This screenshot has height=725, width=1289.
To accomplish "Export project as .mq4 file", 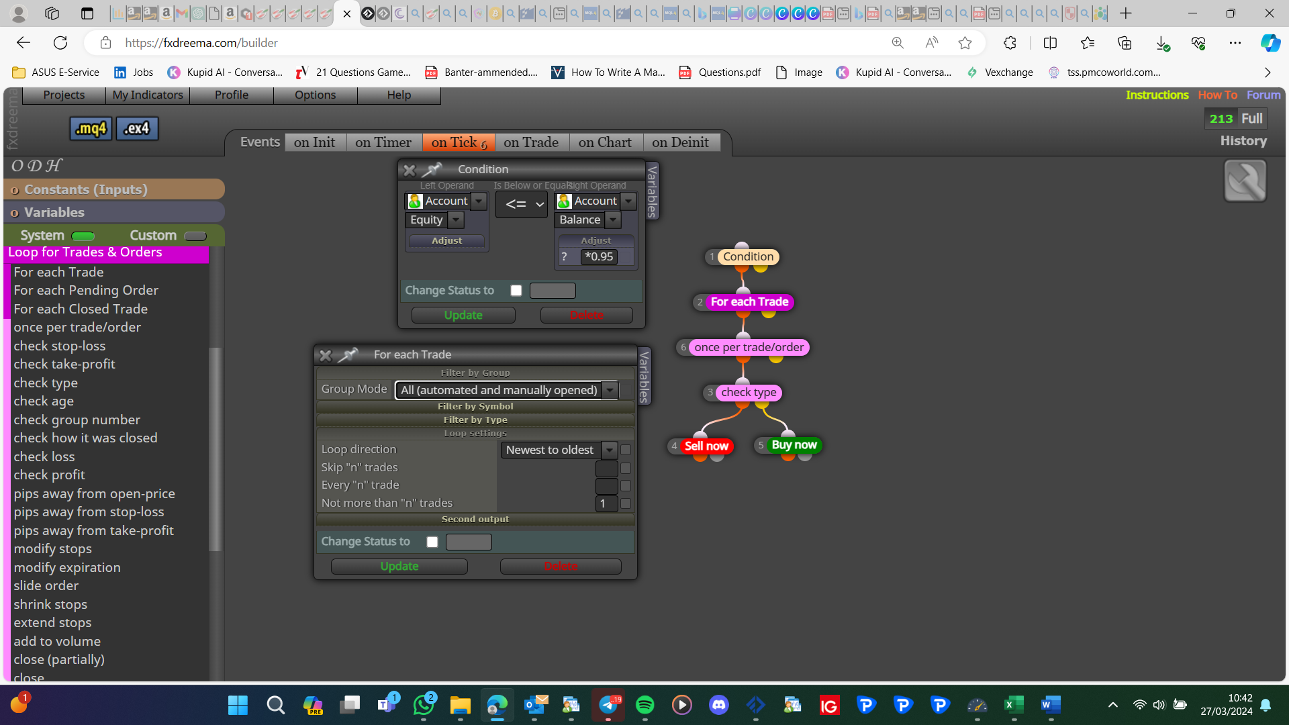I will [91, 128].
